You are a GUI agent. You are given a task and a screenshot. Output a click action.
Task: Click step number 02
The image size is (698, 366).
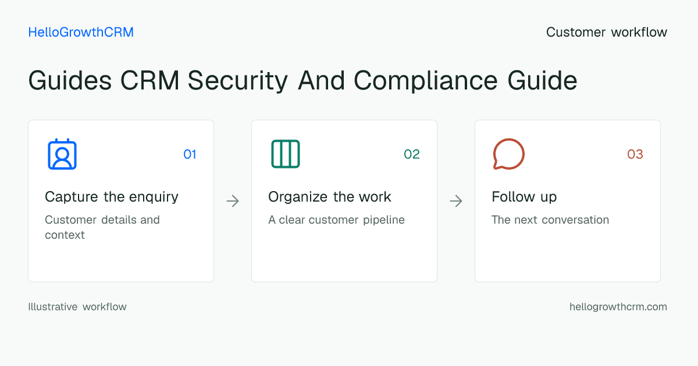point(412,155)
